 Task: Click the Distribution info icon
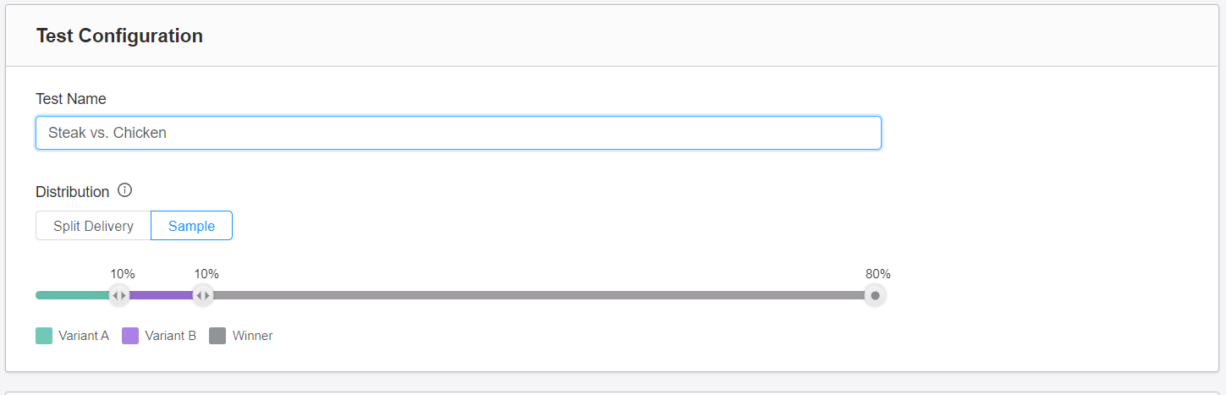[125, 190]
